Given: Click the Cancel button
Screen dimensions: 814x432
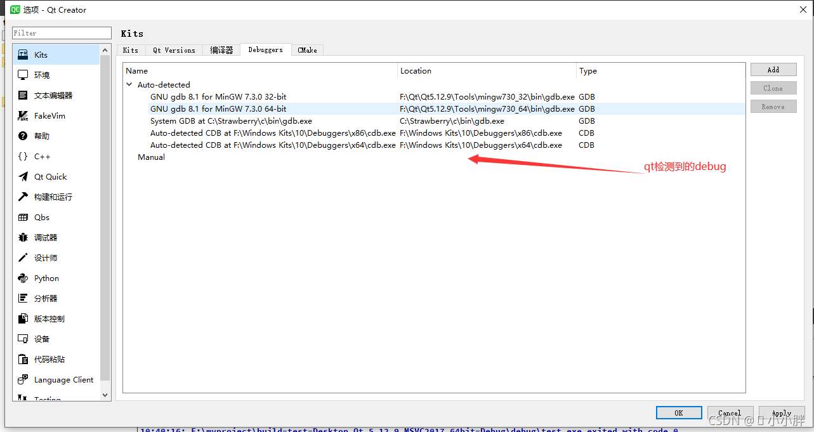Looking at the screenshot, I should pyautogui.click(x=730, y=413).
